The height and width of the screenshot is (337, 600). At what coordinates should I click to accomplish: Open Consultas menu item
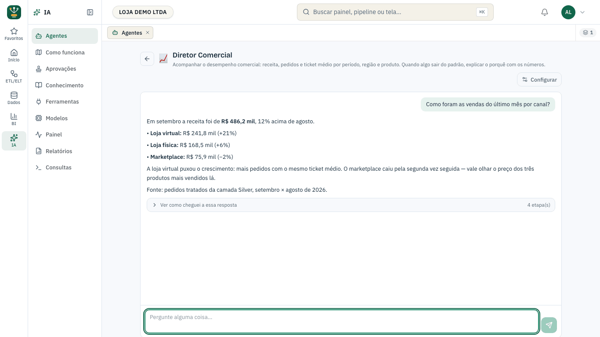pos(65,168)
